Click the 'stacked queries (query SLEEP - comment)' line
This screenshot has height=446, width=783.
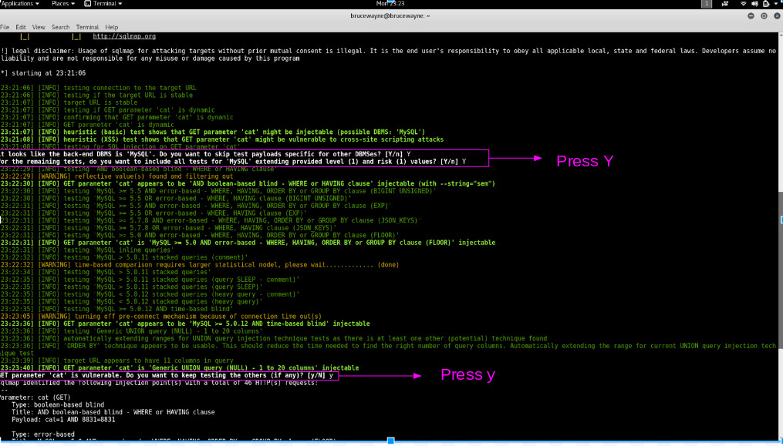pos(150,280)
